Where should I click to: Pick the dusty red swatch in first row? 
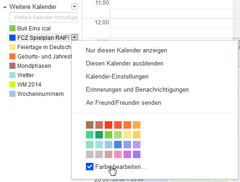point(99,125)
